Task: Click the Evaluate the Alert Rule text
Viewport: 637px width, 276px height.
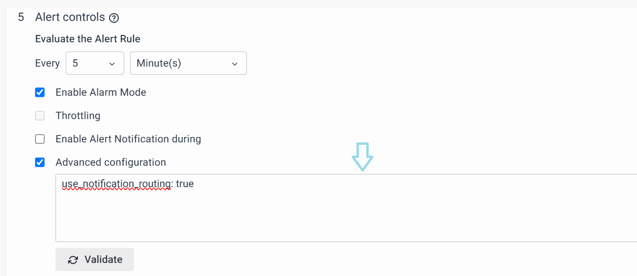Action: (88, 39)
